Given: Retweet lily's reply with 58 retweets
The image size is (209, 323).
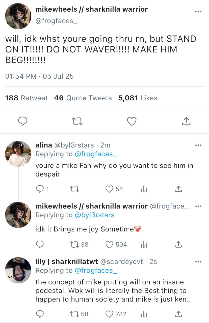Looking at the screenshot, I should pyautogui.click(x=74, y=314).
